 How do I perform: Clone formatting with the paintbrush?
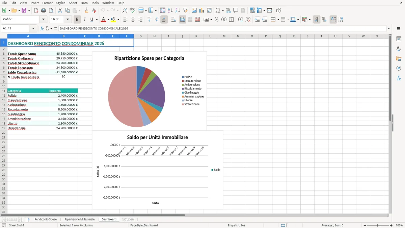click(87, 10)
